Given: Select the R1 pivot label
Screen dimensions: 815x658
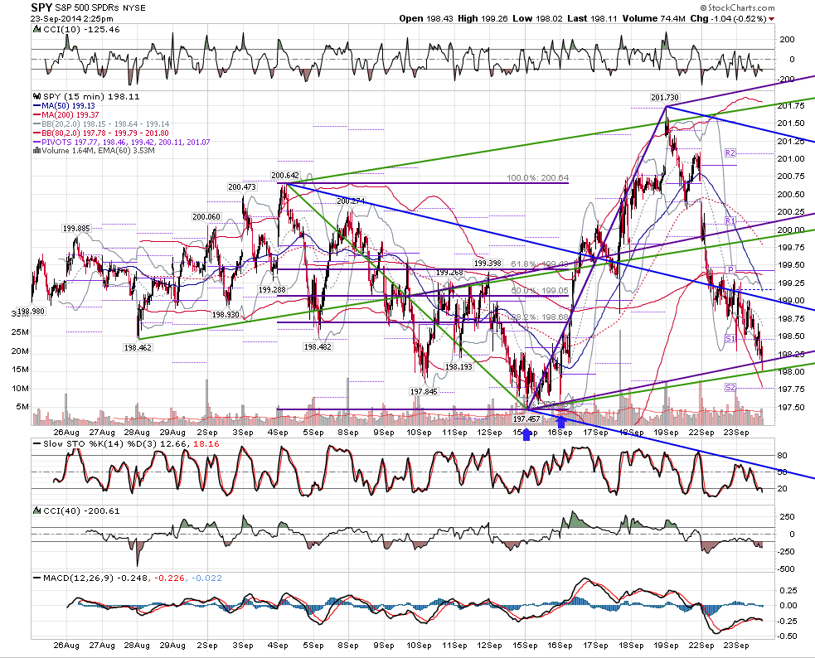Looking at the screenshot, I should 730,221.
